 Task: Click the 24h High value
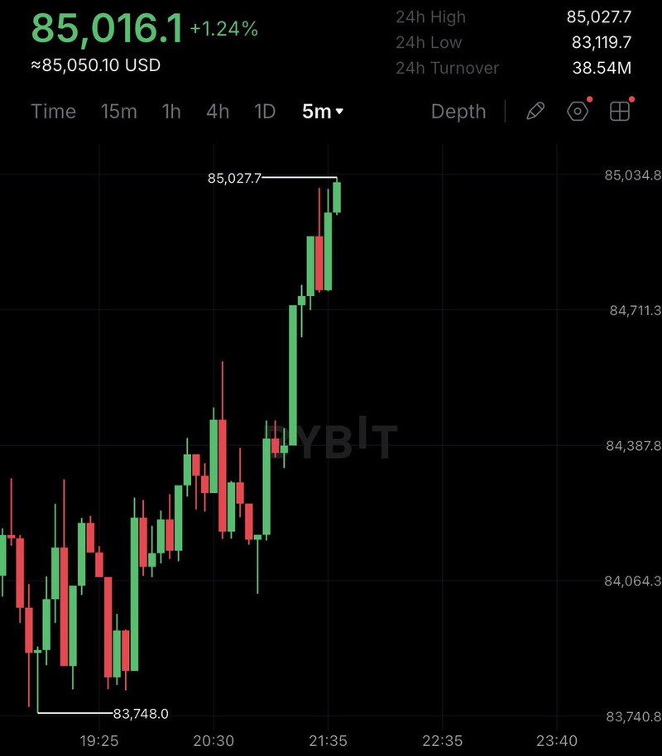coord(599,17)
